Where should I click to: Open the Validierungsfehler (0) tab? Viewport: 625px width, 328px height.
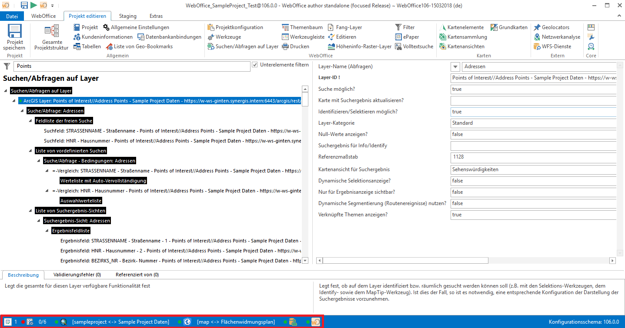point(77,275)
